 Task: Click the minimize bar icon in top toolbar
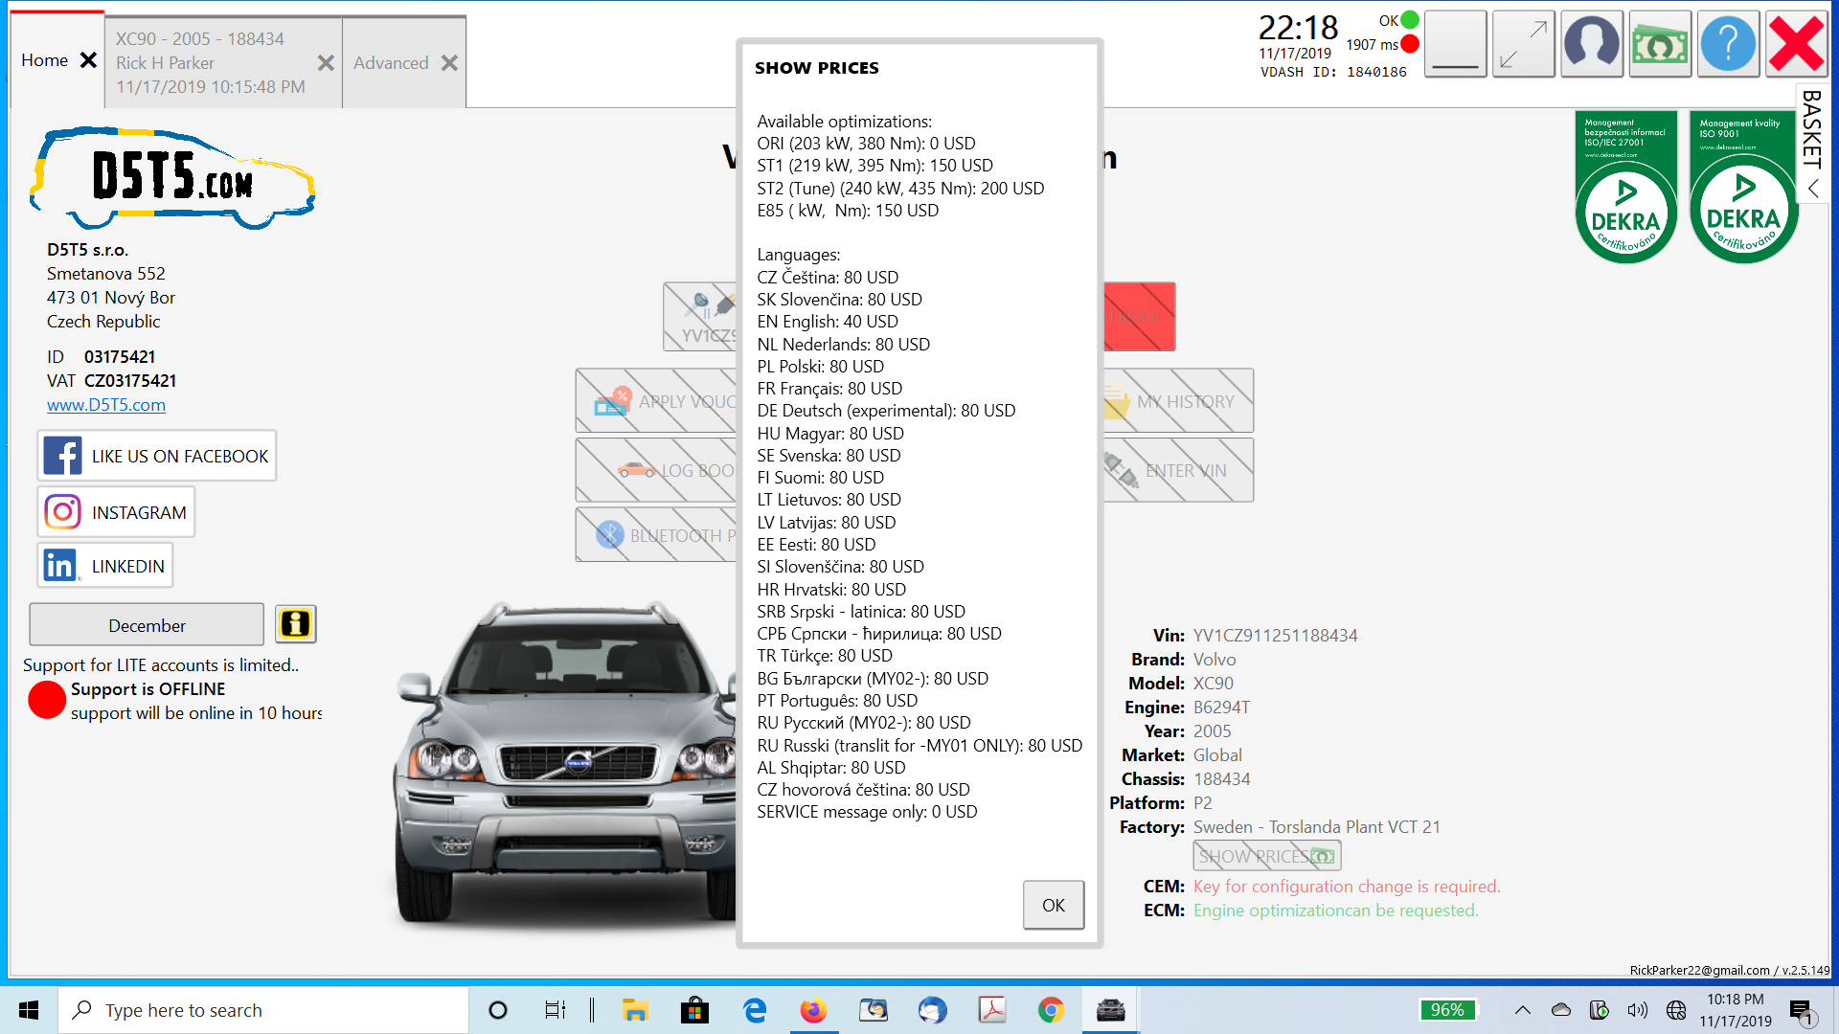tap(1455, 44)
